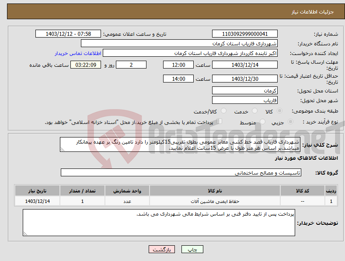This screenshot has width=345, height=261.
Task: Click the price validity date 1403/12/30 field
Action: click(x=245, y=79)
